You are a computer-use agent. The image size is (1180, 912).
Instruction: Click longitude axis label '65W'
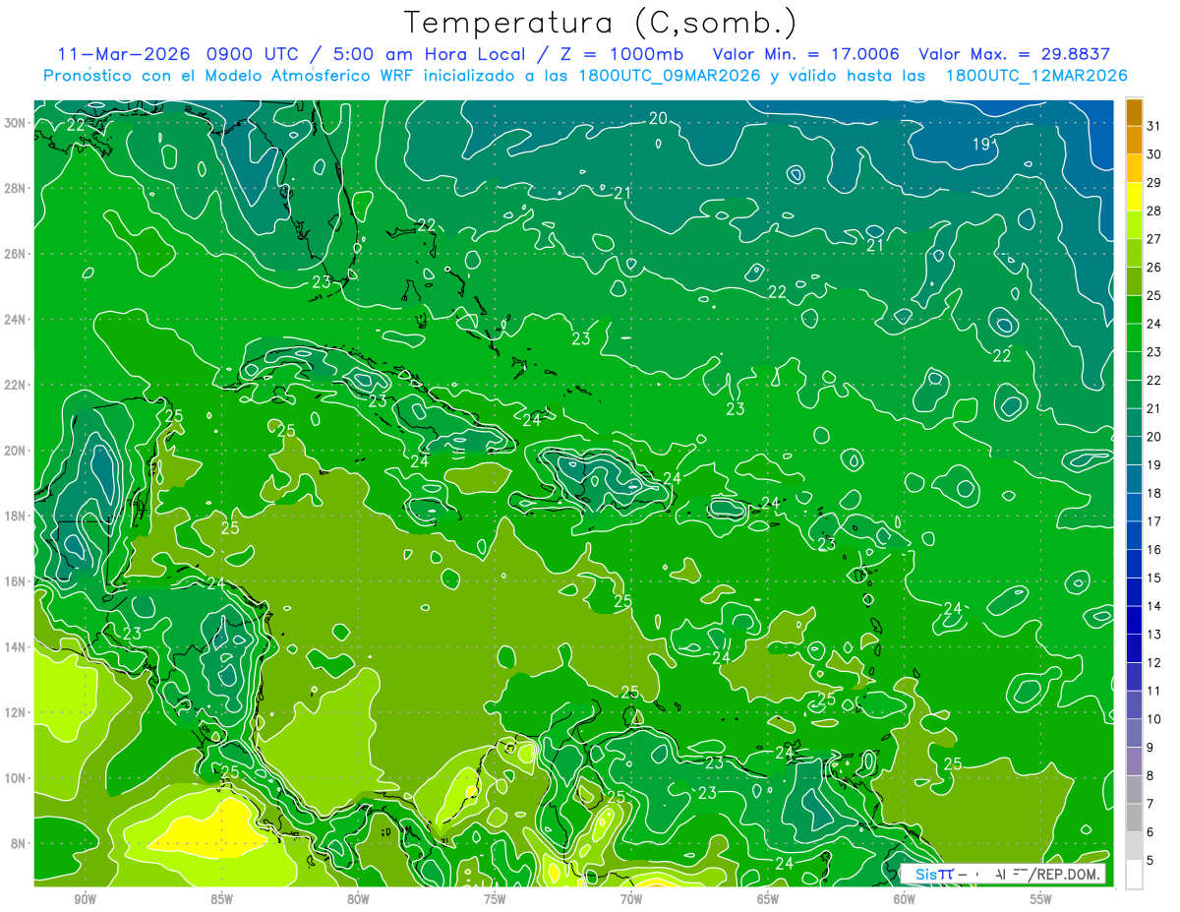tap(768, 899)
